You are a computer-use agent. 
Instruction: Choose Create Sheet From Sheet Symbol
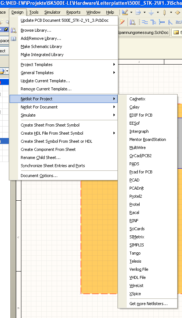(64, 125)
